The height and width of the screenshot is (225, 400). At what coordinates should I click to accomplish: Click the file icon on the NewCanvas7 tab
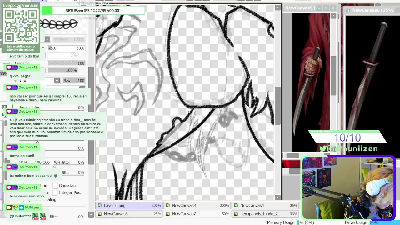point(168,214)
